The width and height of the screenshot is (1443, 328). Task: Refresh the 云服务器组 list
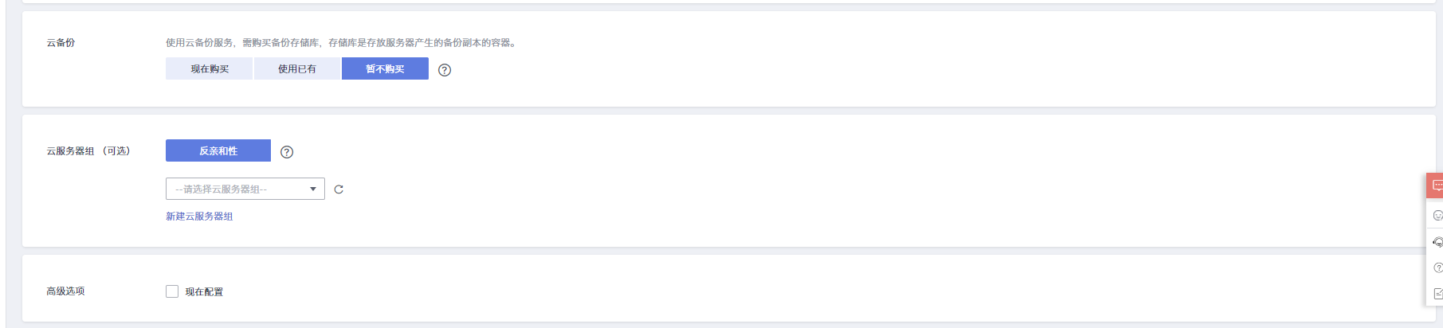339,189
